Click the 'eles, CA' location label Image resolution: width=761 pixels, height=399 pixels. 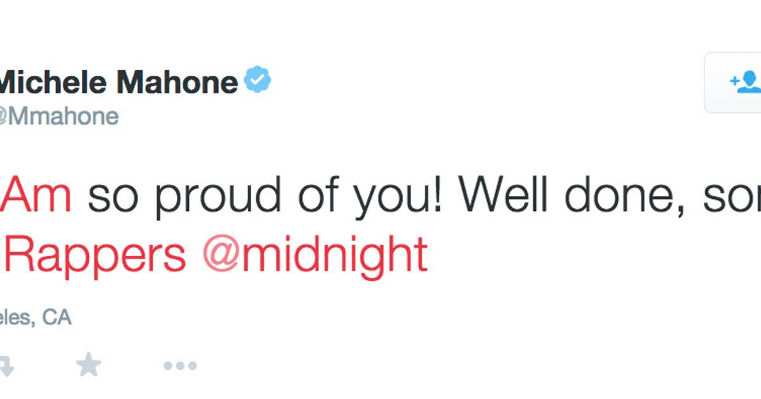(x=36, y=317)
